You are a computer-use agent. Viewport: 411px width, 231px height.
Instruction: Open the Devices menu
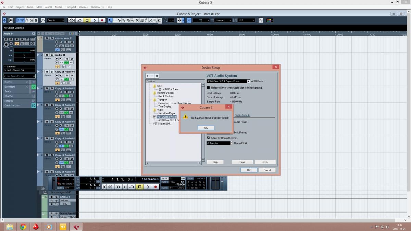[83, 7]
